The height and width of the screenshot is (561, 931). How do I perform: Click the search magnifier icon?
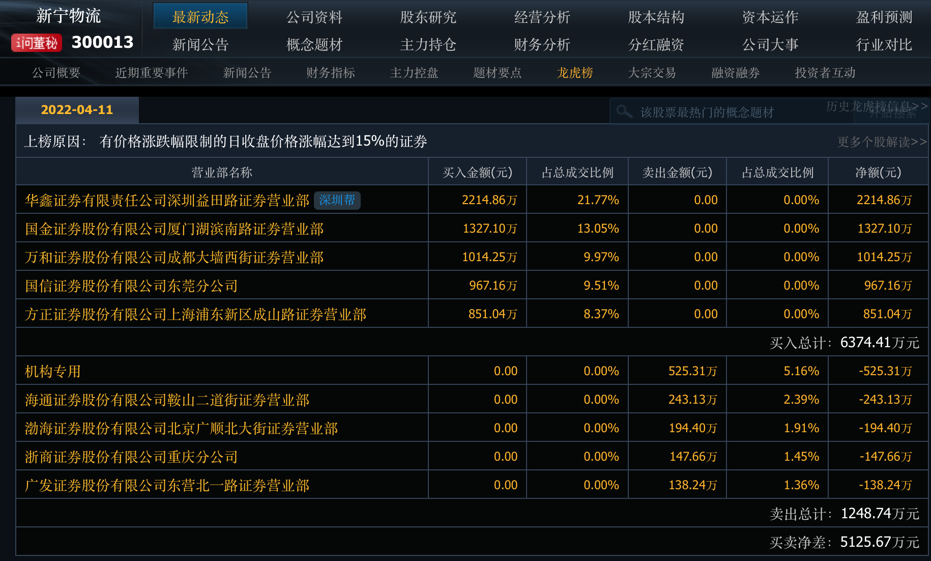(624, 111)
